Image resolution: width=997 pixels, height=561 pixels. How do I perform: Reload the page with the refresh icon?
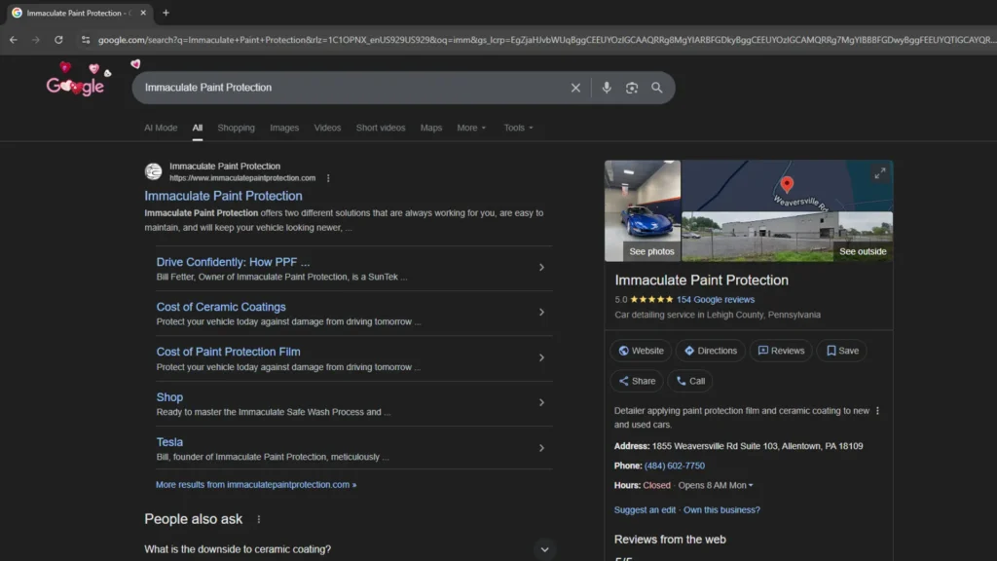pyautogui.click(x=59, y=40)
